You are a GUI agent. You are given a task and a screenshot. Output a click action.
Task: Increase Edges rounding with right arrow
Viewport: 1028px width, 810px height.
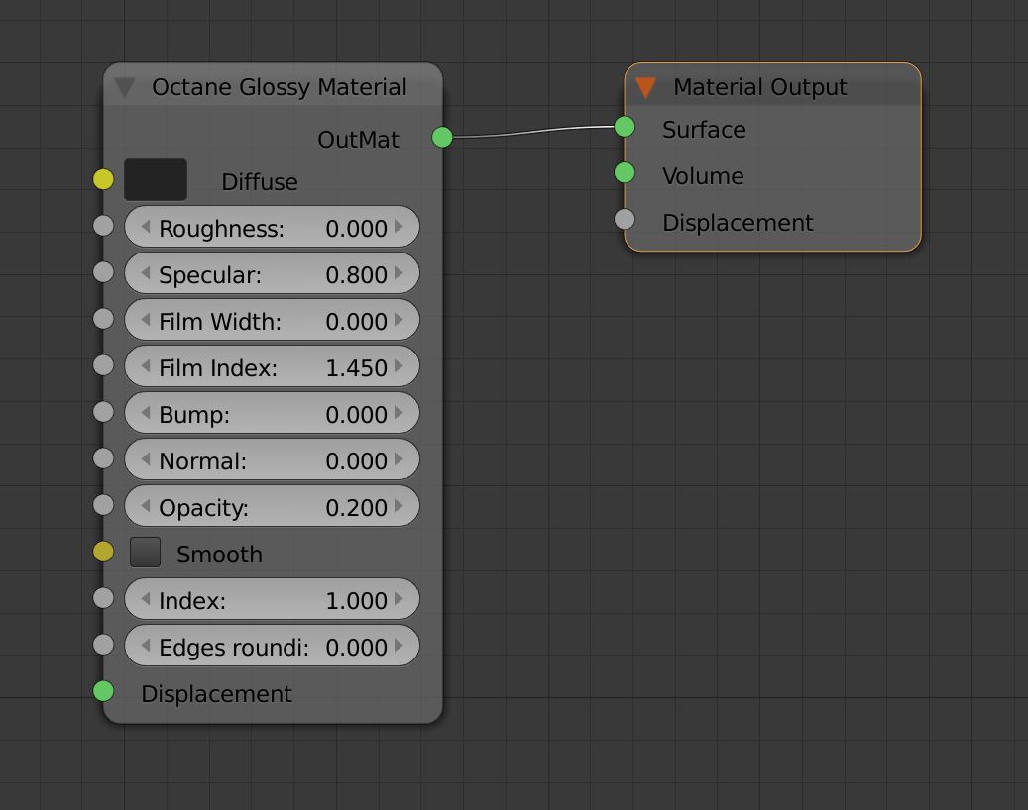click(399, 645)
